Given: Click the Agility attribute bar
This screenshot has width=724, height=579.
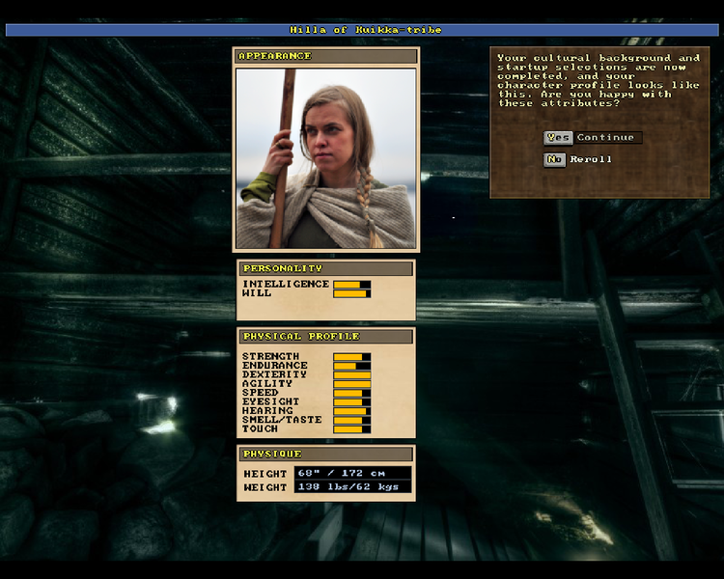Looking at the screenshot, I should tap(351, 384).
